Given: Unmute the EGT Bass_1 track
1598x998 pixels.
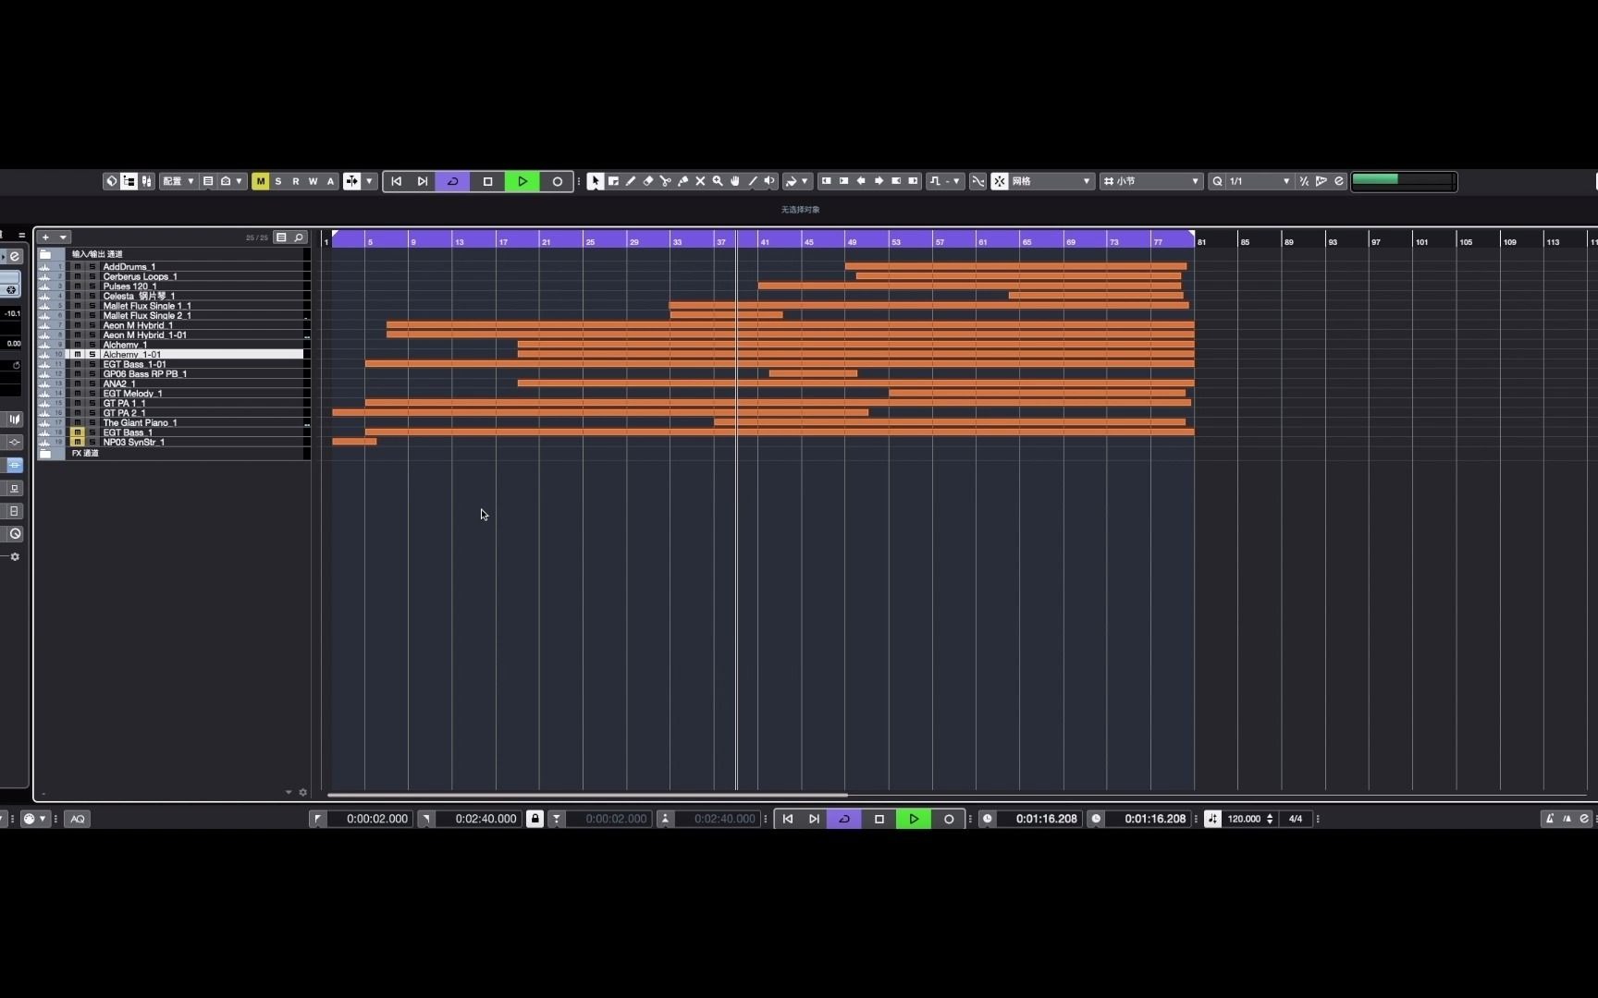Looking at the screenshot, I should tap(78, 432).
